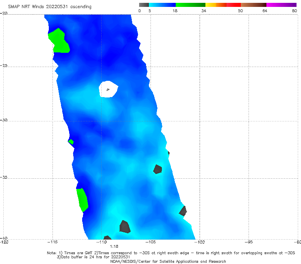Click the dark gray patch near -104, -34
Image resolution: width=301 pixels, height=264 pixels.
(x=157, y=169)
